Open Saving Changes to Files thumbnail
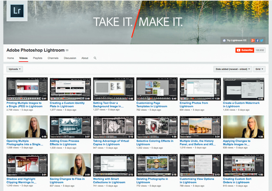Screen dimensions: 272x191 click(x=70, y=165)
